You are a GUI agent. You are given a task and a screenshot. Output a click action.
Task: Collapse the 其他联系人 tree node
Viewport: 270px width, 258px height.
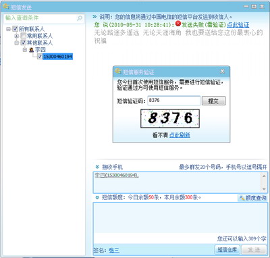pos(16,43)
